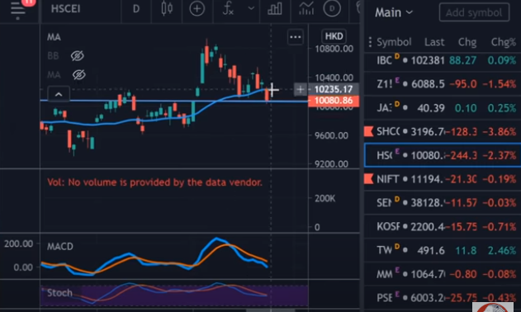Open the three-dots chart options menu

tap(296, 37)
